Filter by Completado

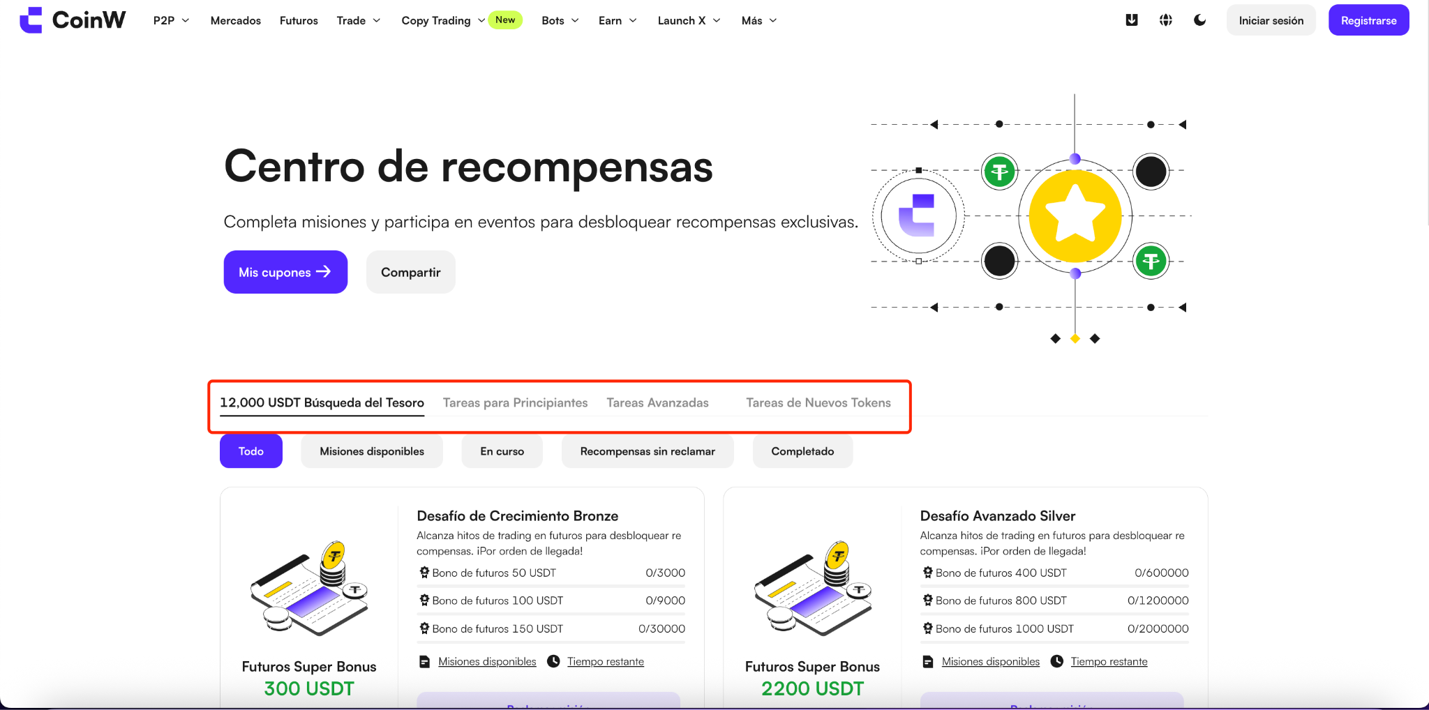[x=802, y=451]
